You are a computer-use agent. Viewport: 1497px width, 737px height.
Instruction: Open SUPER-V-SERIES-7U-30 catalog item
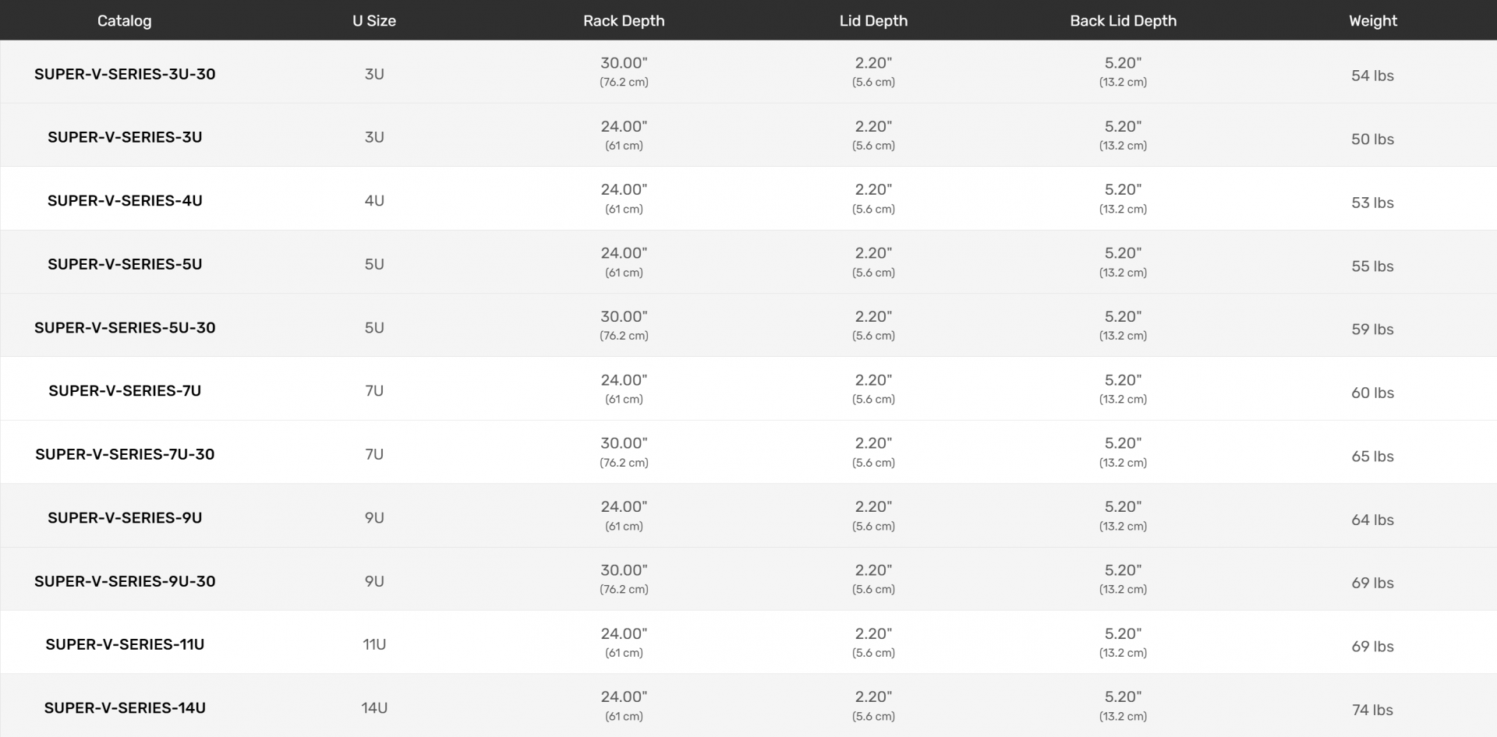tap(125, 454)
